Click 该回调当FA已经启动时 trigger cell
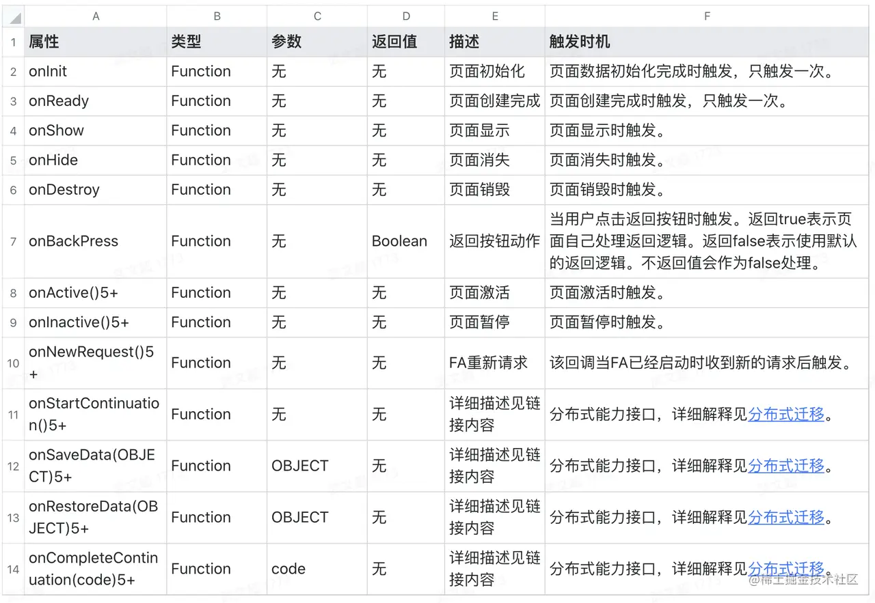This screenshot has width=875, height=603. (708, 363)
